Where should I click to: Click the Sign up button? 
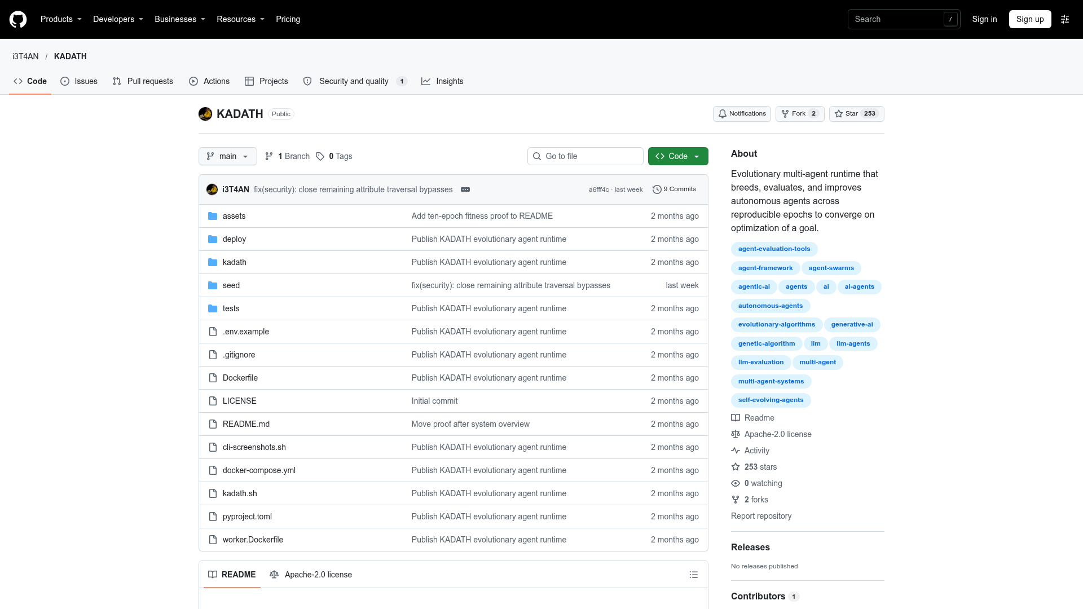(x=1030, y=19)
